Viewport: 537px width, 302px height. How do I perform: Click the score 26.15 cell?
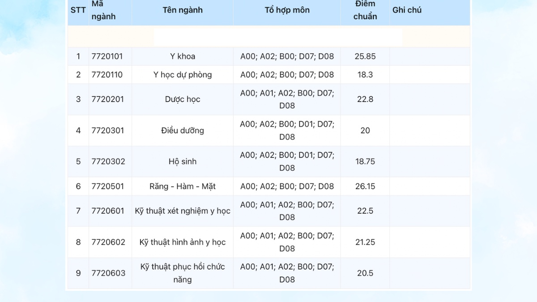365,186
